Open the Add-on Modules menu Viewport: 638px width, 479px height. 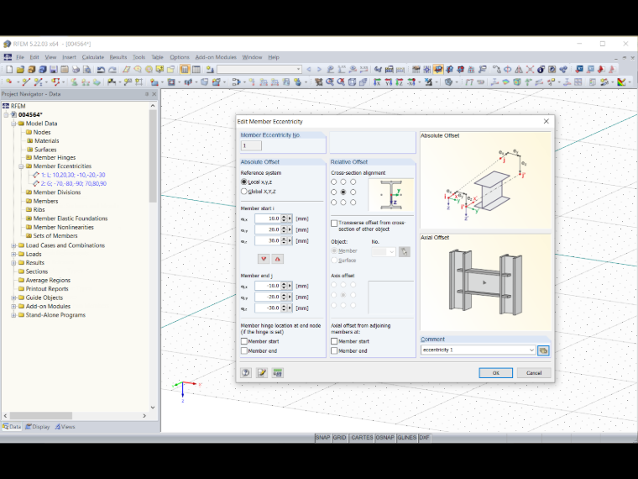[x=216, y=57]
